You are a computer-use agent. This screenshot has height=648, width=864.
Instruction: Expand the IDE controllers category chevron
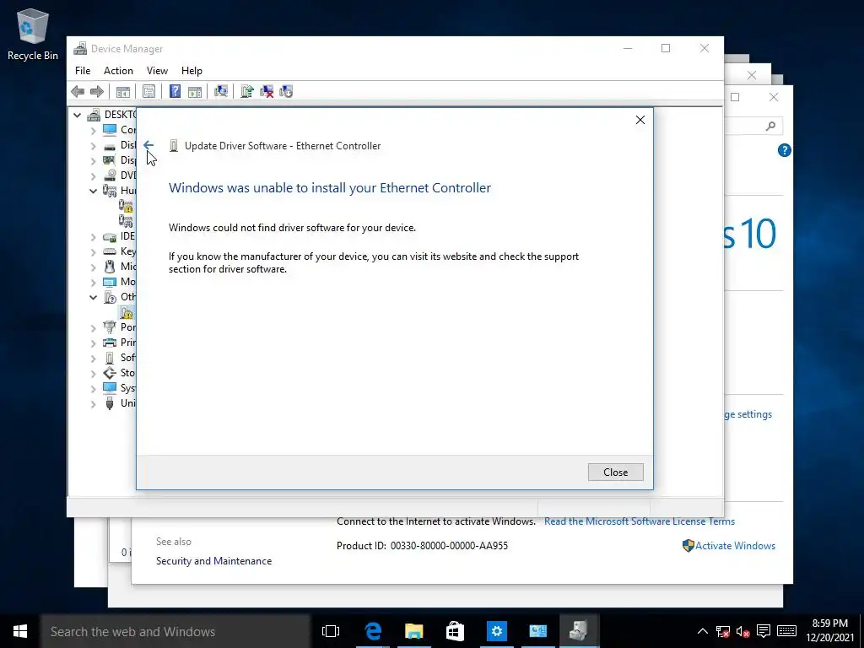(x=93, y=237)
